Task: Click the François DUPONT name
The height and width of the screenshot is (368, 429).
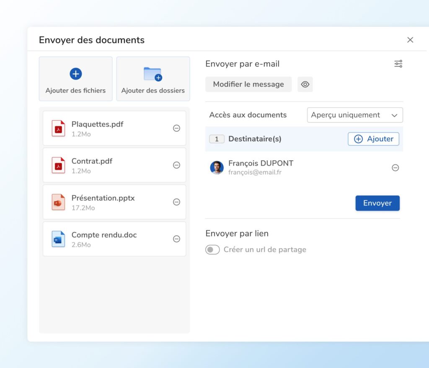Action: (x=261, y=163)
